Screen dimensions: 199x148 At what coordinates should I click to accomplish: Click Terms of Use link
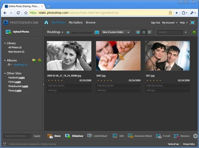tap(173, 144)
